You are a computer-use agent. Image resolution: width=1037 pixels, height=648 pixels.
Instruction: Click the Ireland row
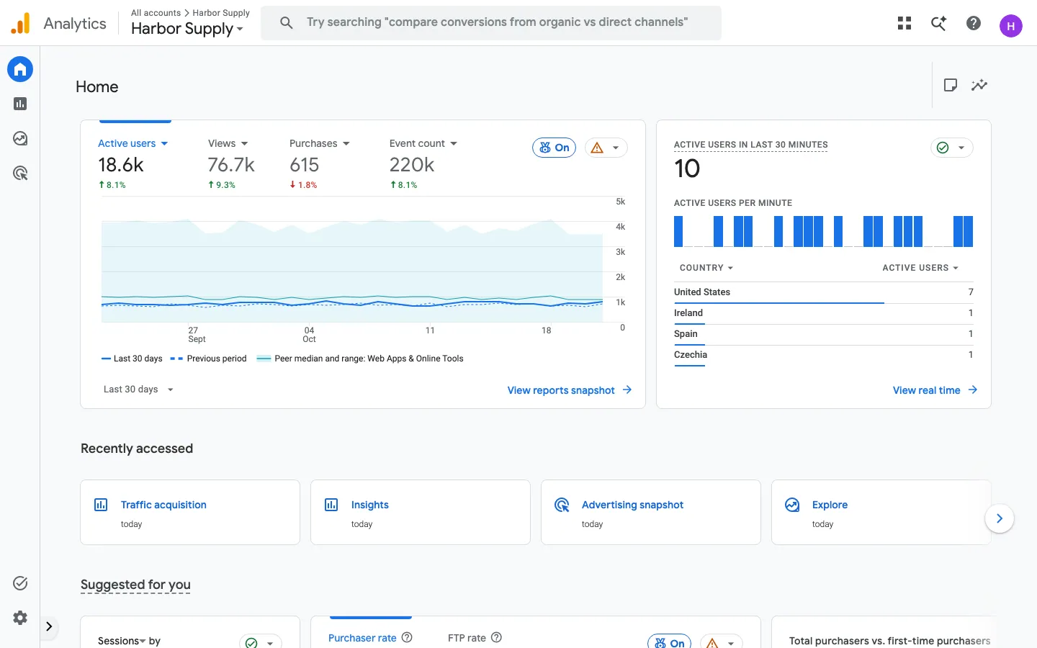click(x=824, y=313)
